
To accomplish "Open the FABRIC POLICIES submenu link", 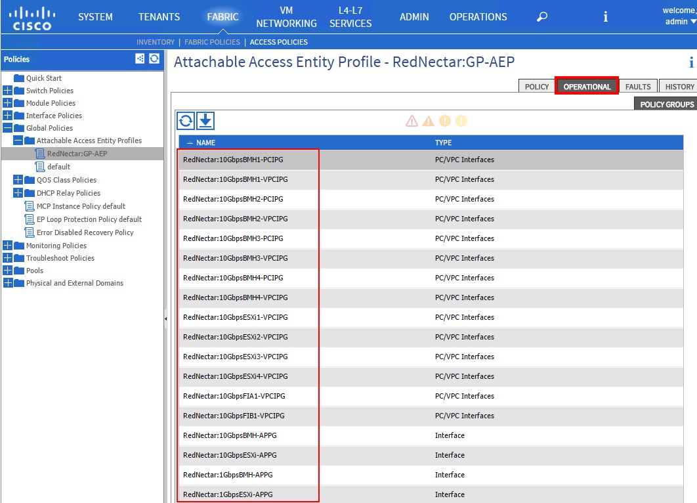I will 212,42.
